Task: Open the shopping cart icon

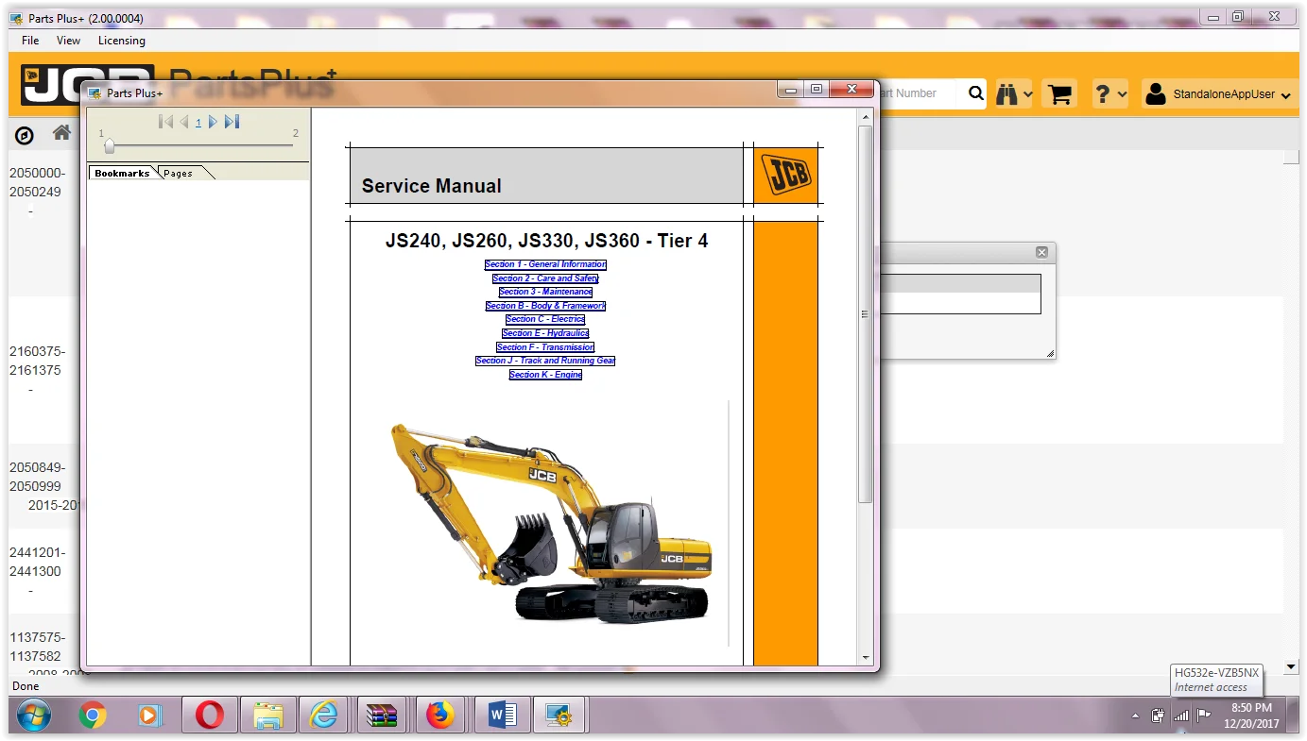Action: pyautogui.click(x=1060, y=94)
